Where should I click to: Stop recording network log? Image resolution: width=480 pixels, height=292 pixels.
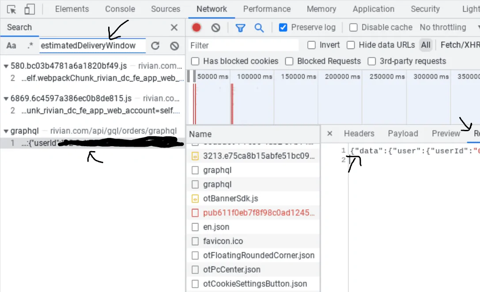[x=197, y=27]
